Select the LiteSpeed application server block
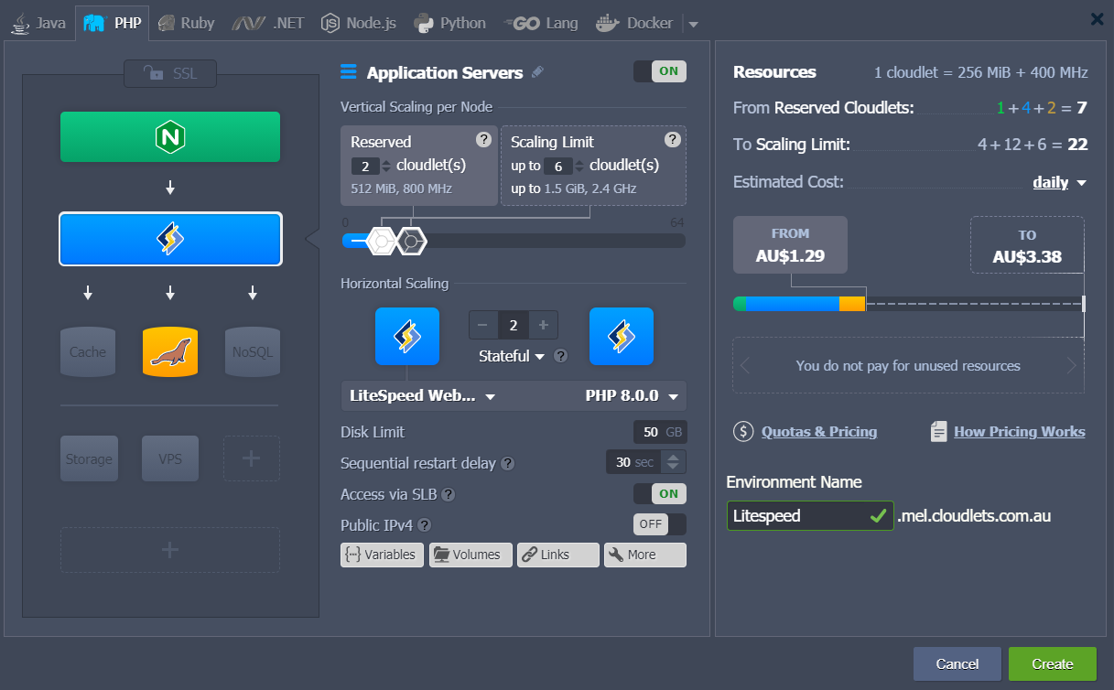The image size is (1114, 690). 170,239
